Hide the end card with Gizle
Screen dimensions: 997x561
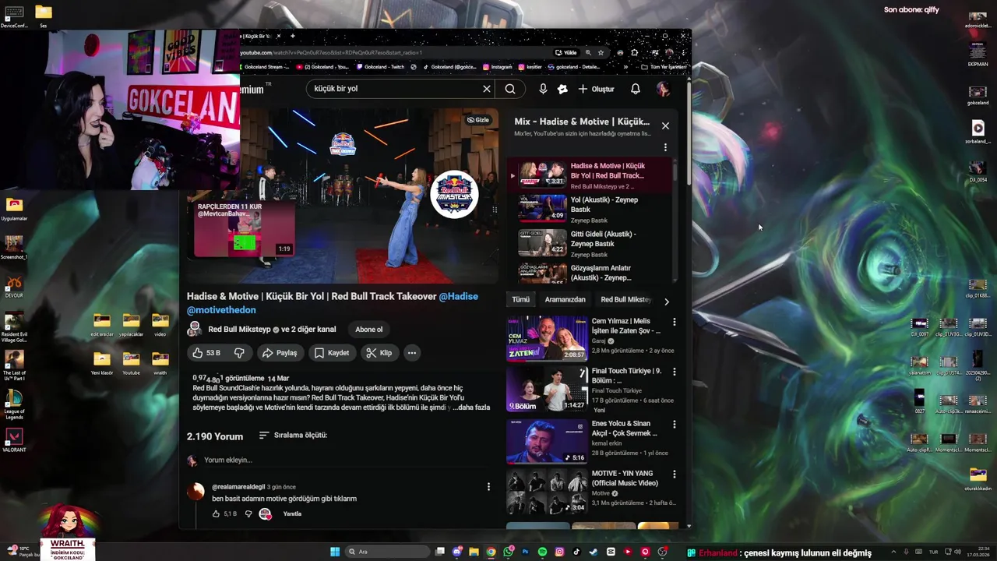coord(478,120)
